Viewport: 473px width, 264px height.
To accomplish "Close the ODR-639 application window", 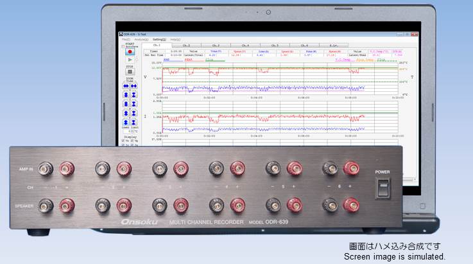I will [414, 34].
